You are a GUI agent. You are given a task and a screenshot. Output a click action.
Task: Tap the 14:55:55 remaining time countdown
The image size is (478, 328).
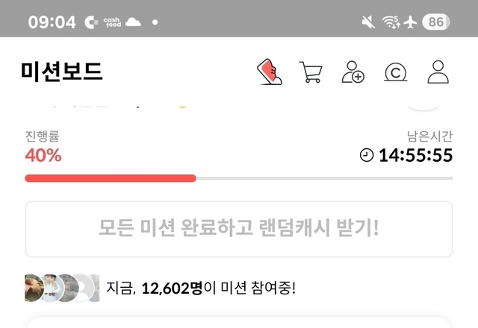pos(415,155)
